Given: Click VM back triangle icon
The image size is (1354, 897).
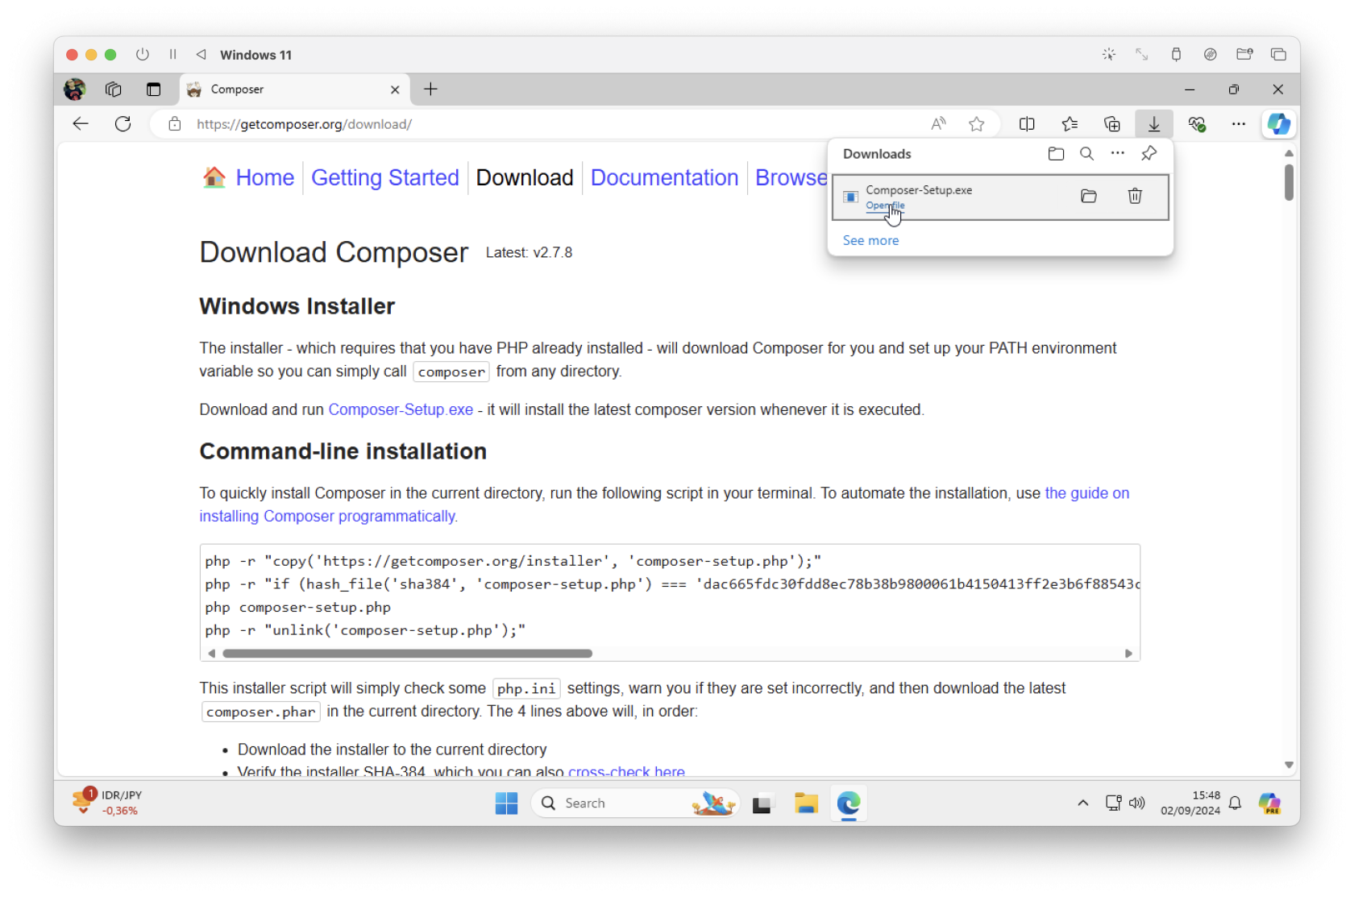Looking at the screenshot, I should pos(201,54).
